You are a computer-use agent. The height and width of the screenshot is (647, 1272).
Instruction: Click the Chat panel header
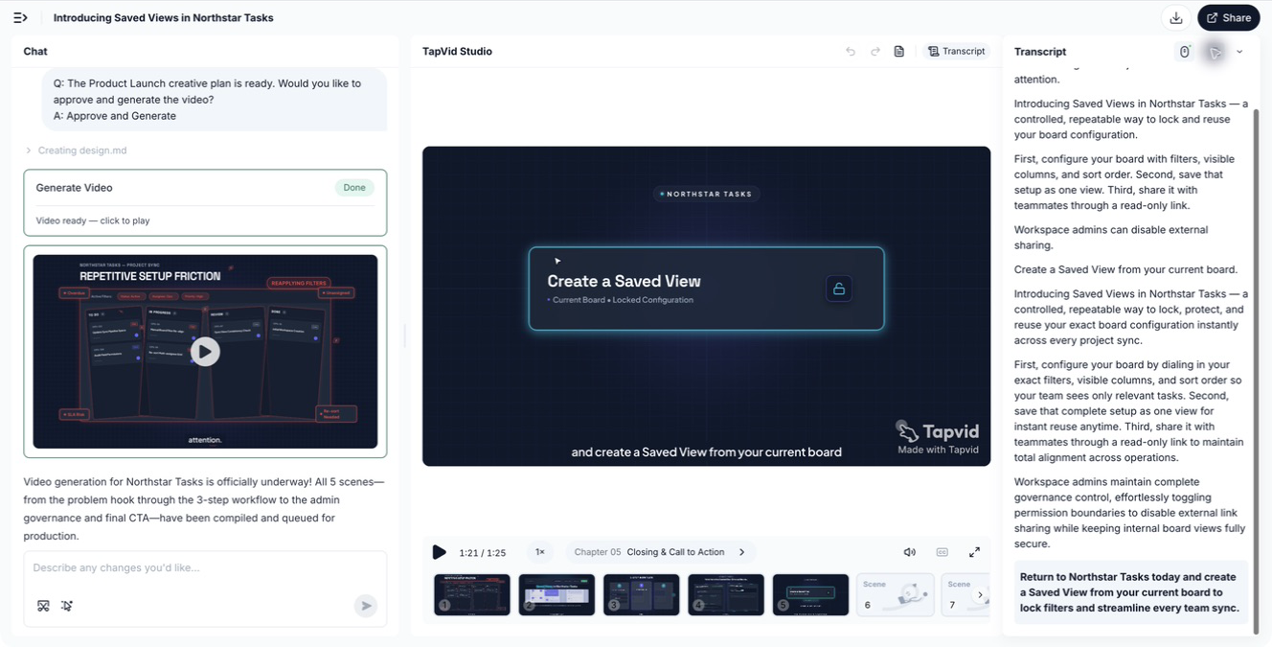pyautogui.click(x=35, y=52)
